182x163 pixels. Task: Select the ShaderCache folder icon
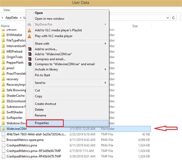(x=3, y=96)
